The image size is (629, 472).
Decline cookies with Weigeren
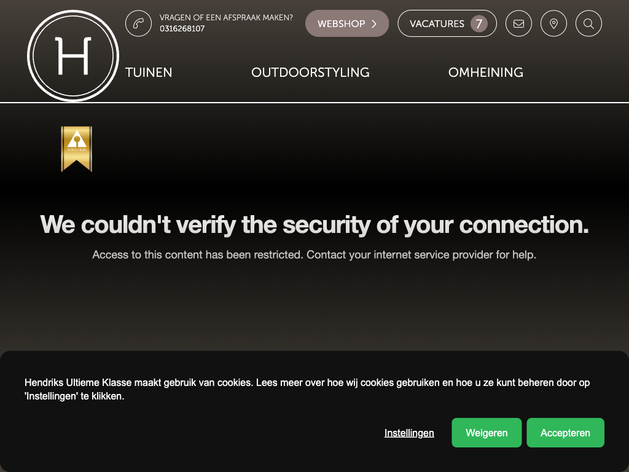click(x=486, y=433)
